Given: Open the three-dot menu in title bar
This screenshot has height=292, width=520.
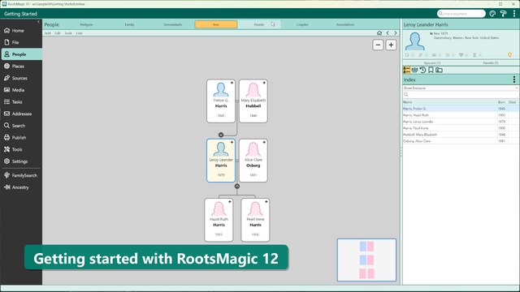Looking at the screenshot, I should pyautogui.click(x=514, y=14).
